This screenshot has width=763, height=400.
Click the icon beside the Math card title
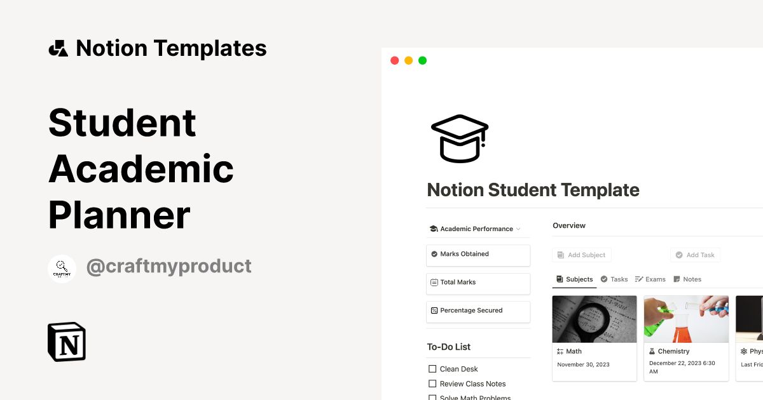tap(561, 351)
